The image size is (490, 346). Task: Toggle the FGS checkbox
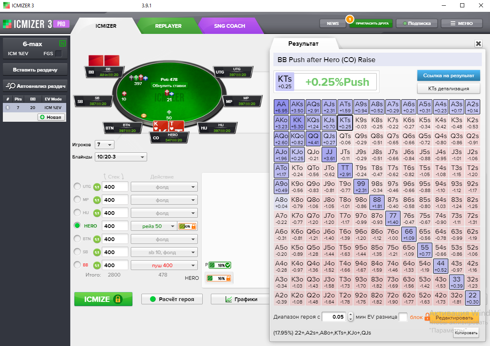(x=58, y=54)
